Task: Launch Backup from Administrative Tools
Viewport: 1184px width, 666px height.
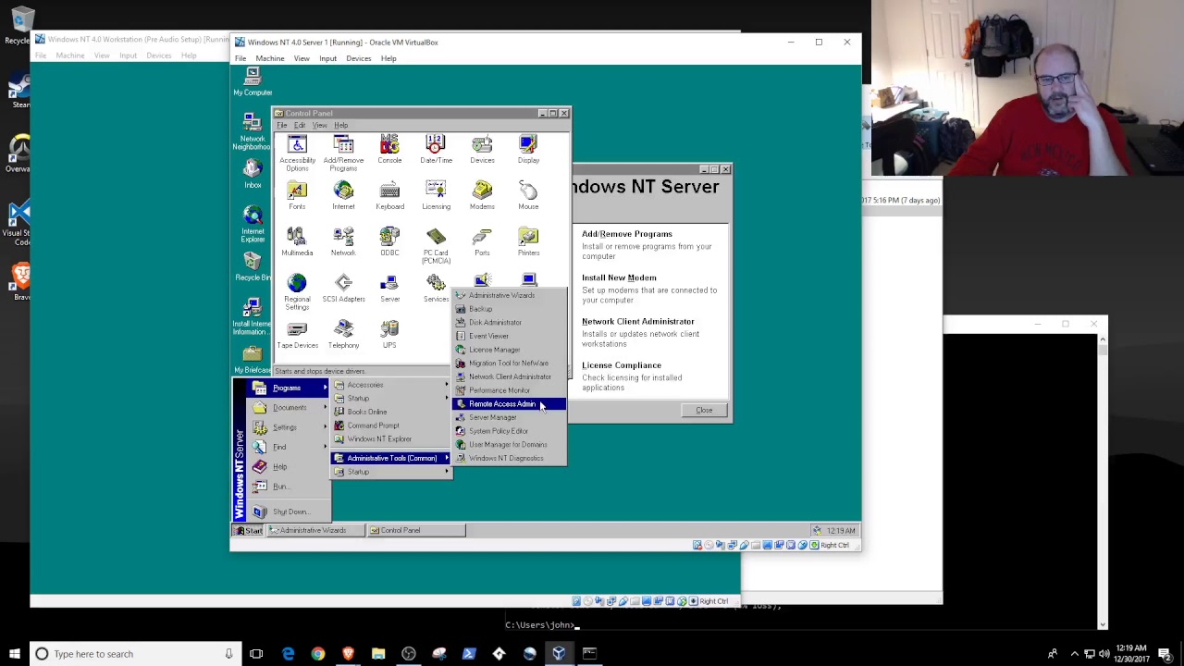Action: [508, 309]
